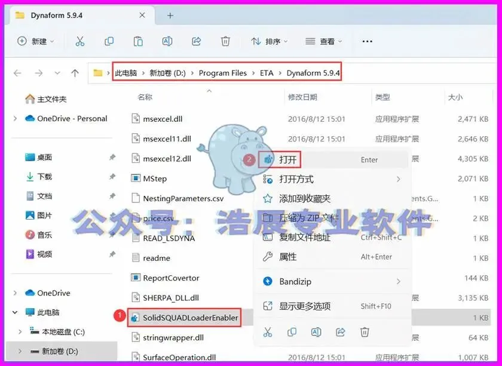The height and width of the screenshot is (366, 502).
Task: Open 主文件夹 in the sidebar
Action: point(46,99)
